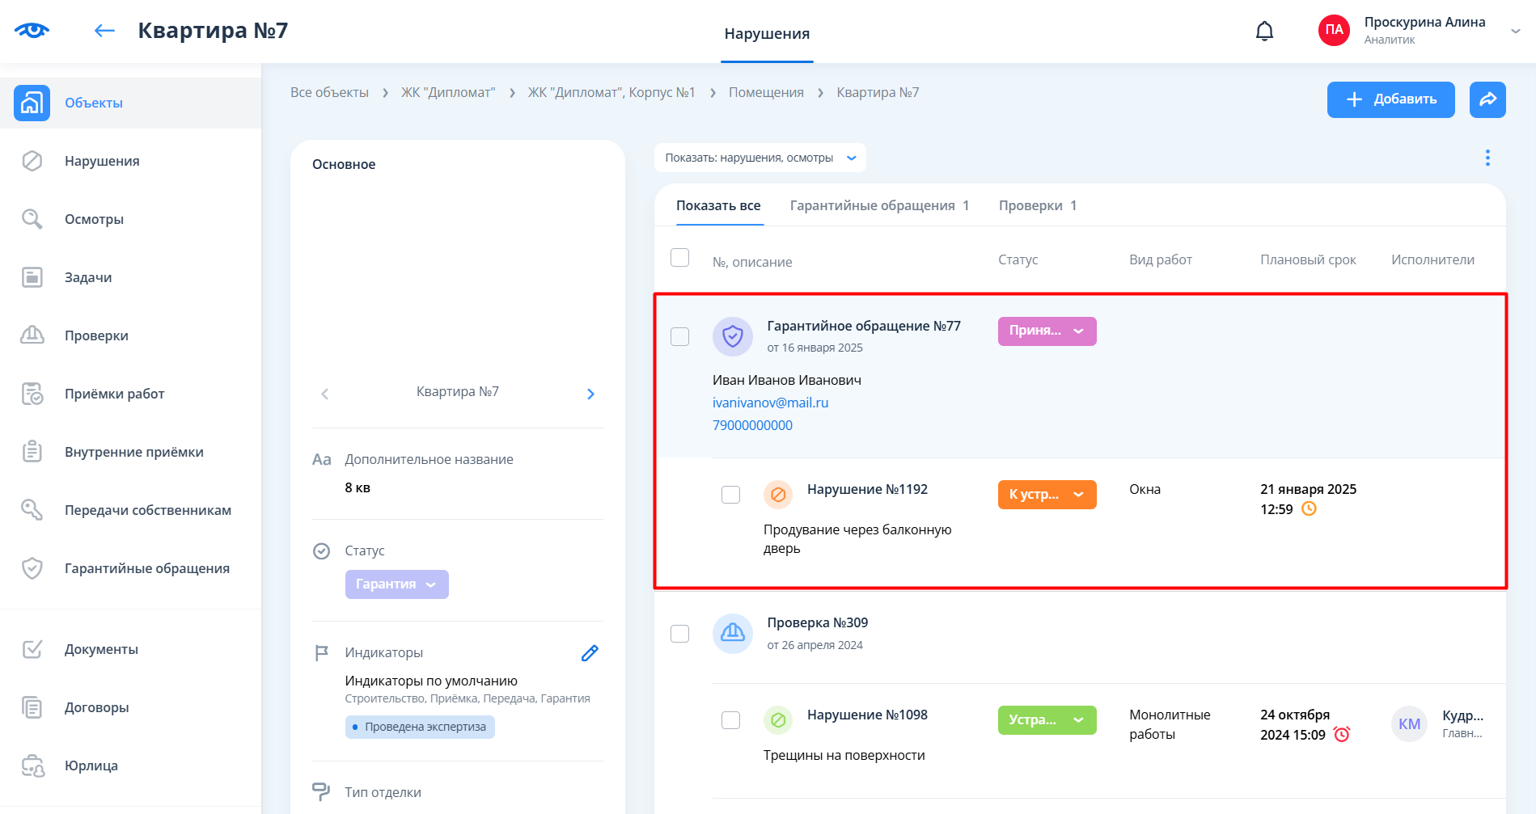The height and width of the screenshot is (814, 1536).
Task: Go to Приёмки работ in the sidebar
Action: pyautogui.click(x=114, y=394)
